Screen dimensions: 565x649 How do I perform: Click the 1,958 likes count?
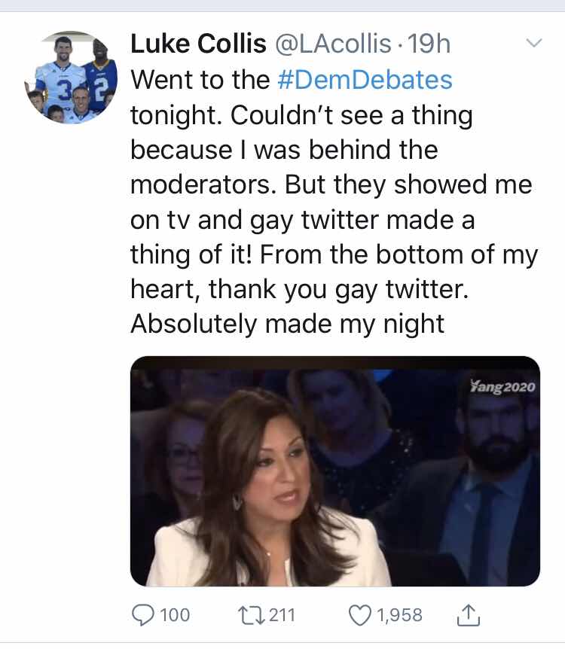(399, 615)
